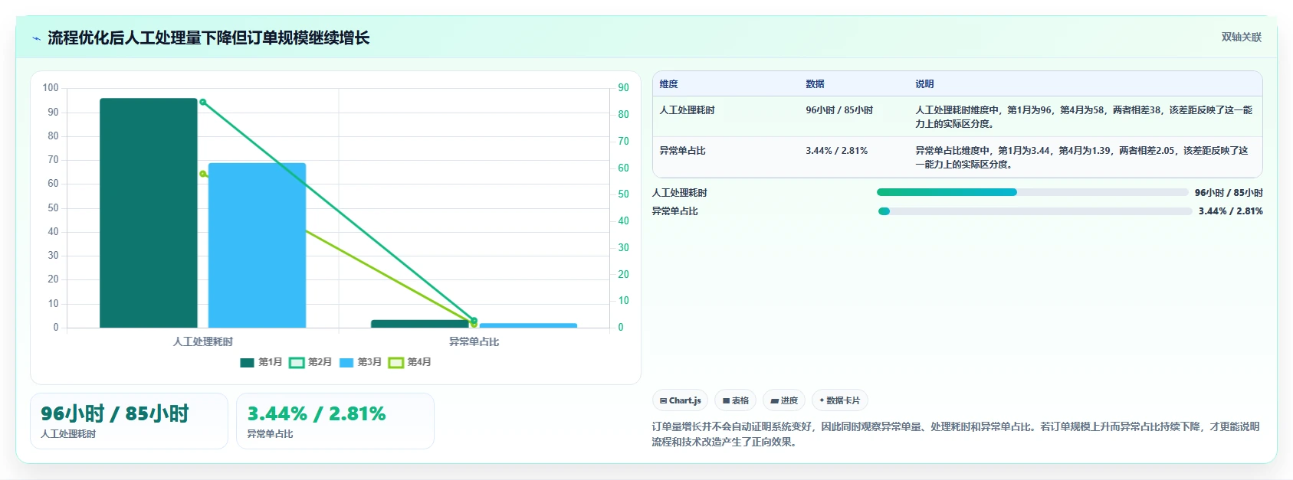1293x480 pixels.
Task: Click the description paragraph starting 订单量增长
Action: 956,434
